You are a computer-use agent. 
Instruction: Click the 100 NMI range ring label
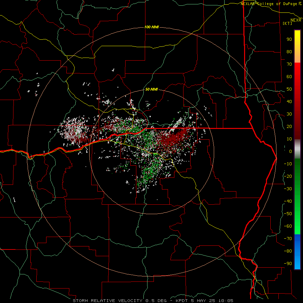(151, 27)
